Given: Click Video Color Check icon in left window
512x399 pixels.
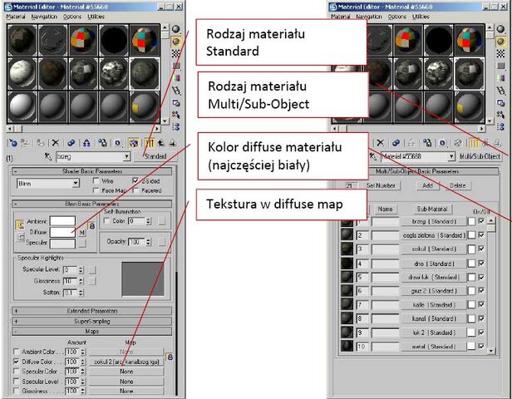Looking at the screenshot, I should (x=176, y=77).
